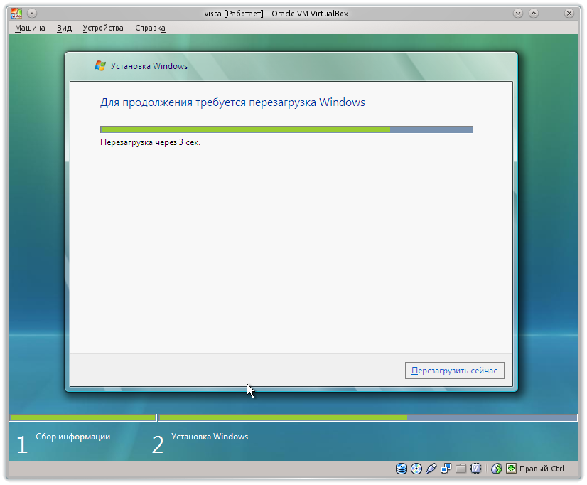The height and width of the screenshot is (485, 587).
Task: Click the shared folders status icon
Action: pos(461,469)
